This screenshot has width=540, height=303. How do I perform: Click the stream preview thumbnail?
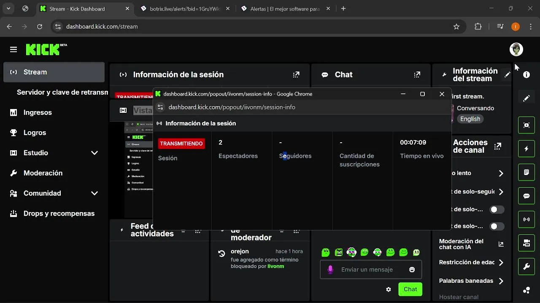point(138,169)
